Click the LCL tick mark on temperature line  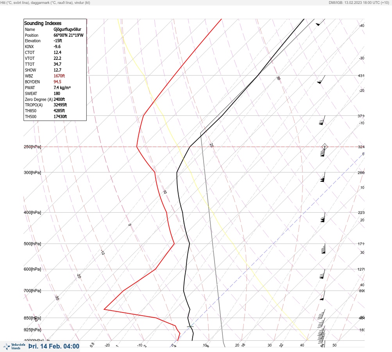(190, 327)
